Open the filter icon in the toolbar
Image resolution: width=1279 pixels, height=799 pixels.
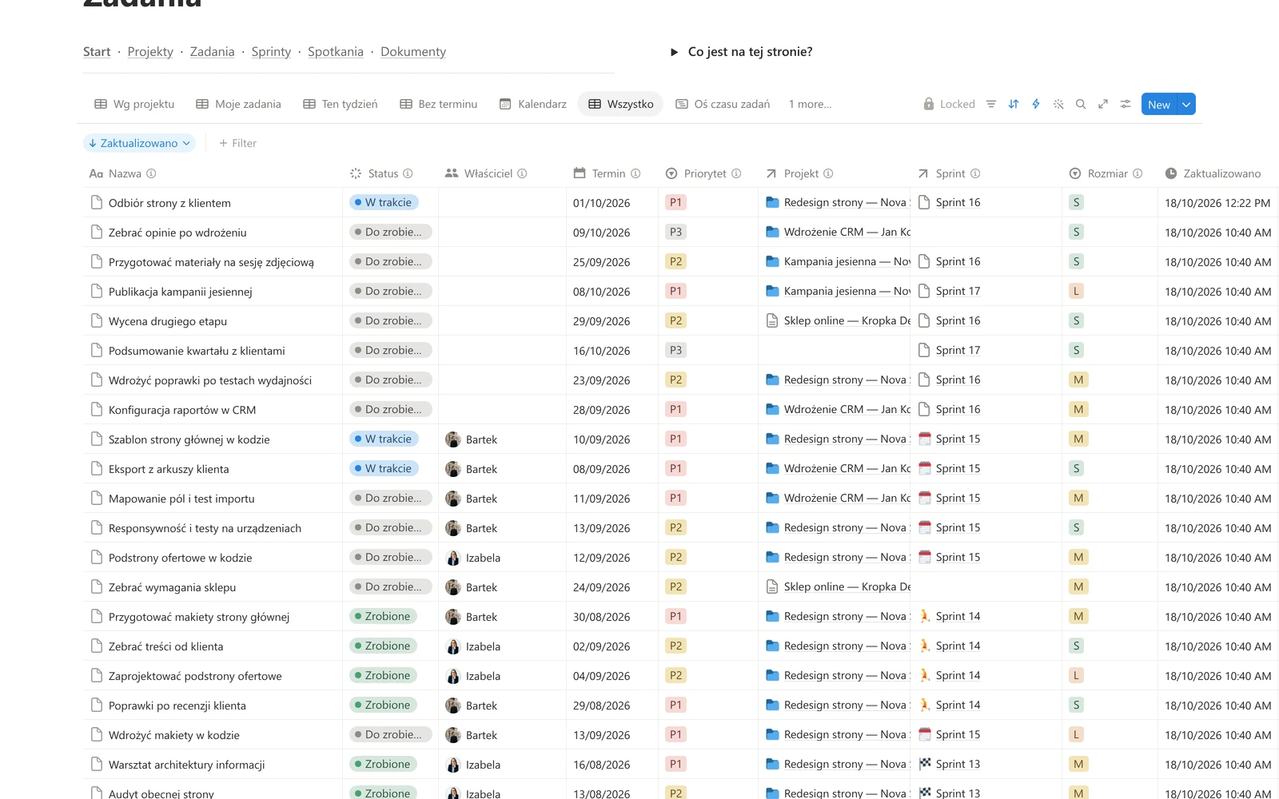coord(991,104)
